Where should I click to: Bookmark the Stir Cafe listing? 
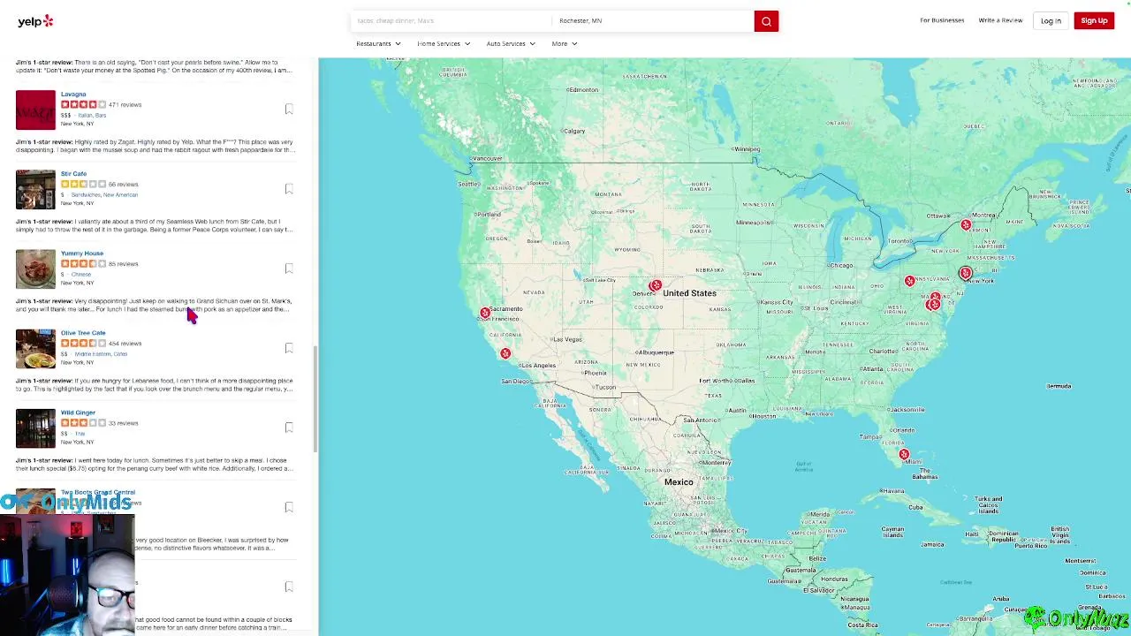(x=289, y=188)
